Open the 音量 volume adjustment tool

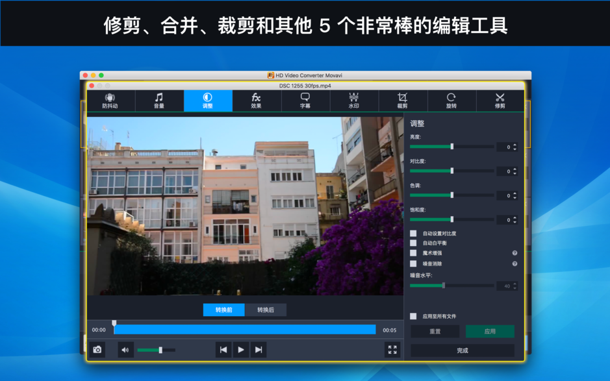tap(159, 101)
